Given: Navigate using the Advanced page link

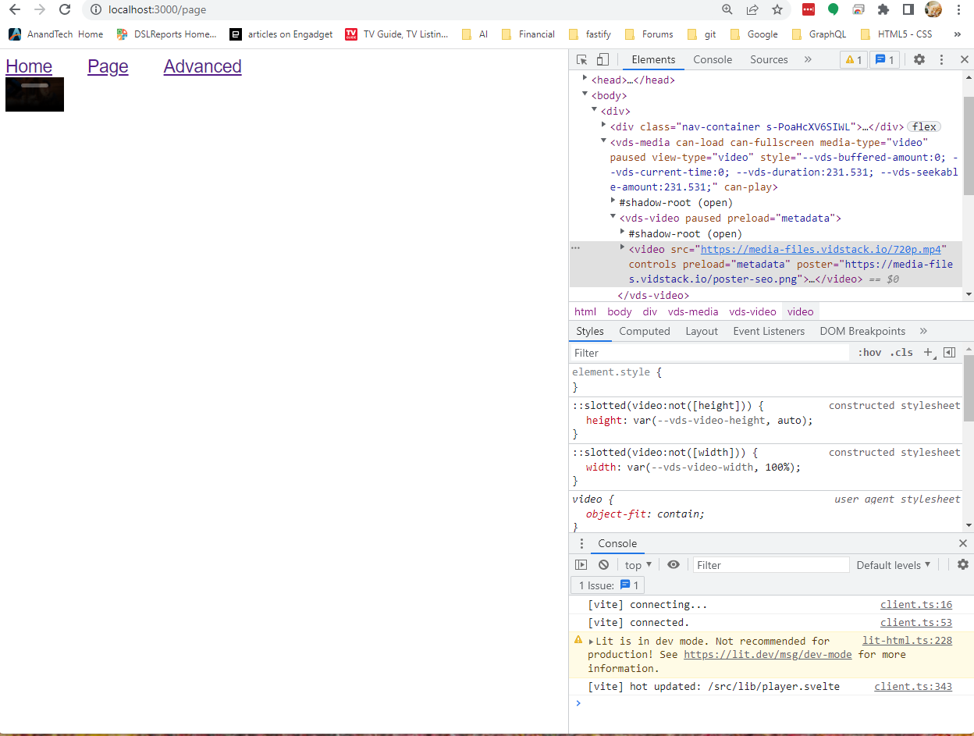Looking at the screenshot, I should (x=202, y=66).
